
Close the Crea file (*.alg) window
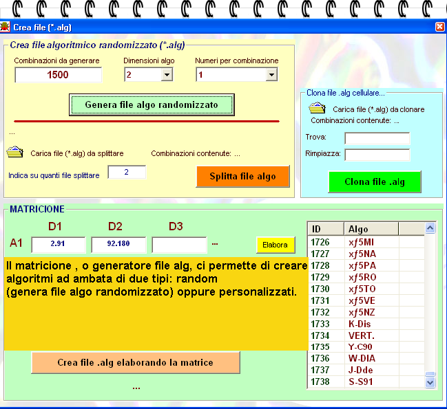(x=440, y=27)
